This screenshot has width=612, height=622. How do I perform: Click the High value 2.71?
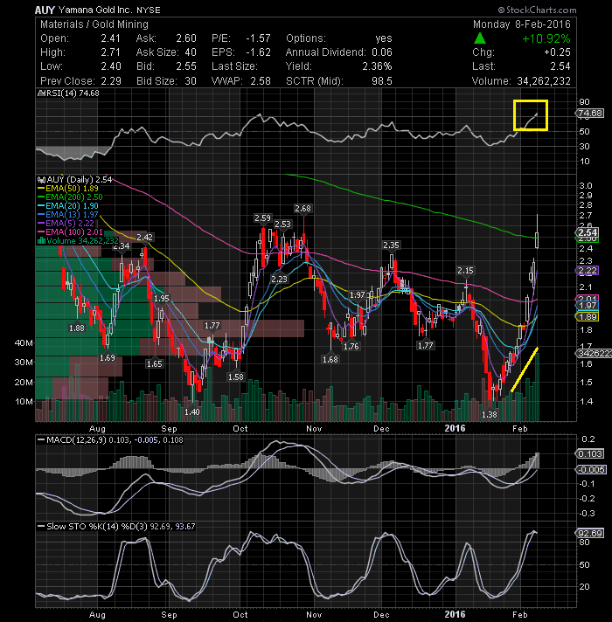110,52
